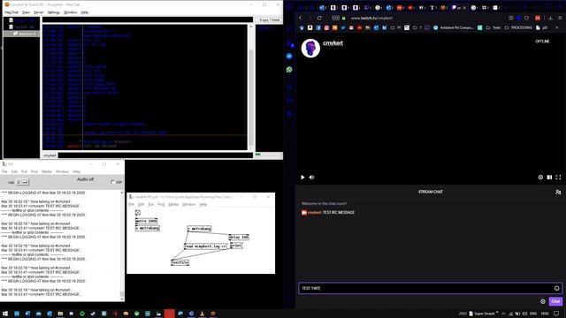This screenshot has height=318, width=566.
Task: Click the cmykert nick button beside HexChat input
Action: tap(50, 155)
